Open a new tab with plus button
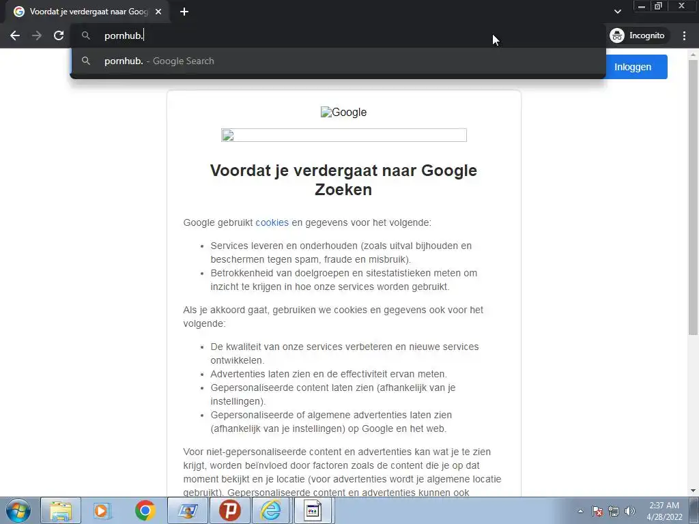699x524 pixels. click(x=184, y=12)
